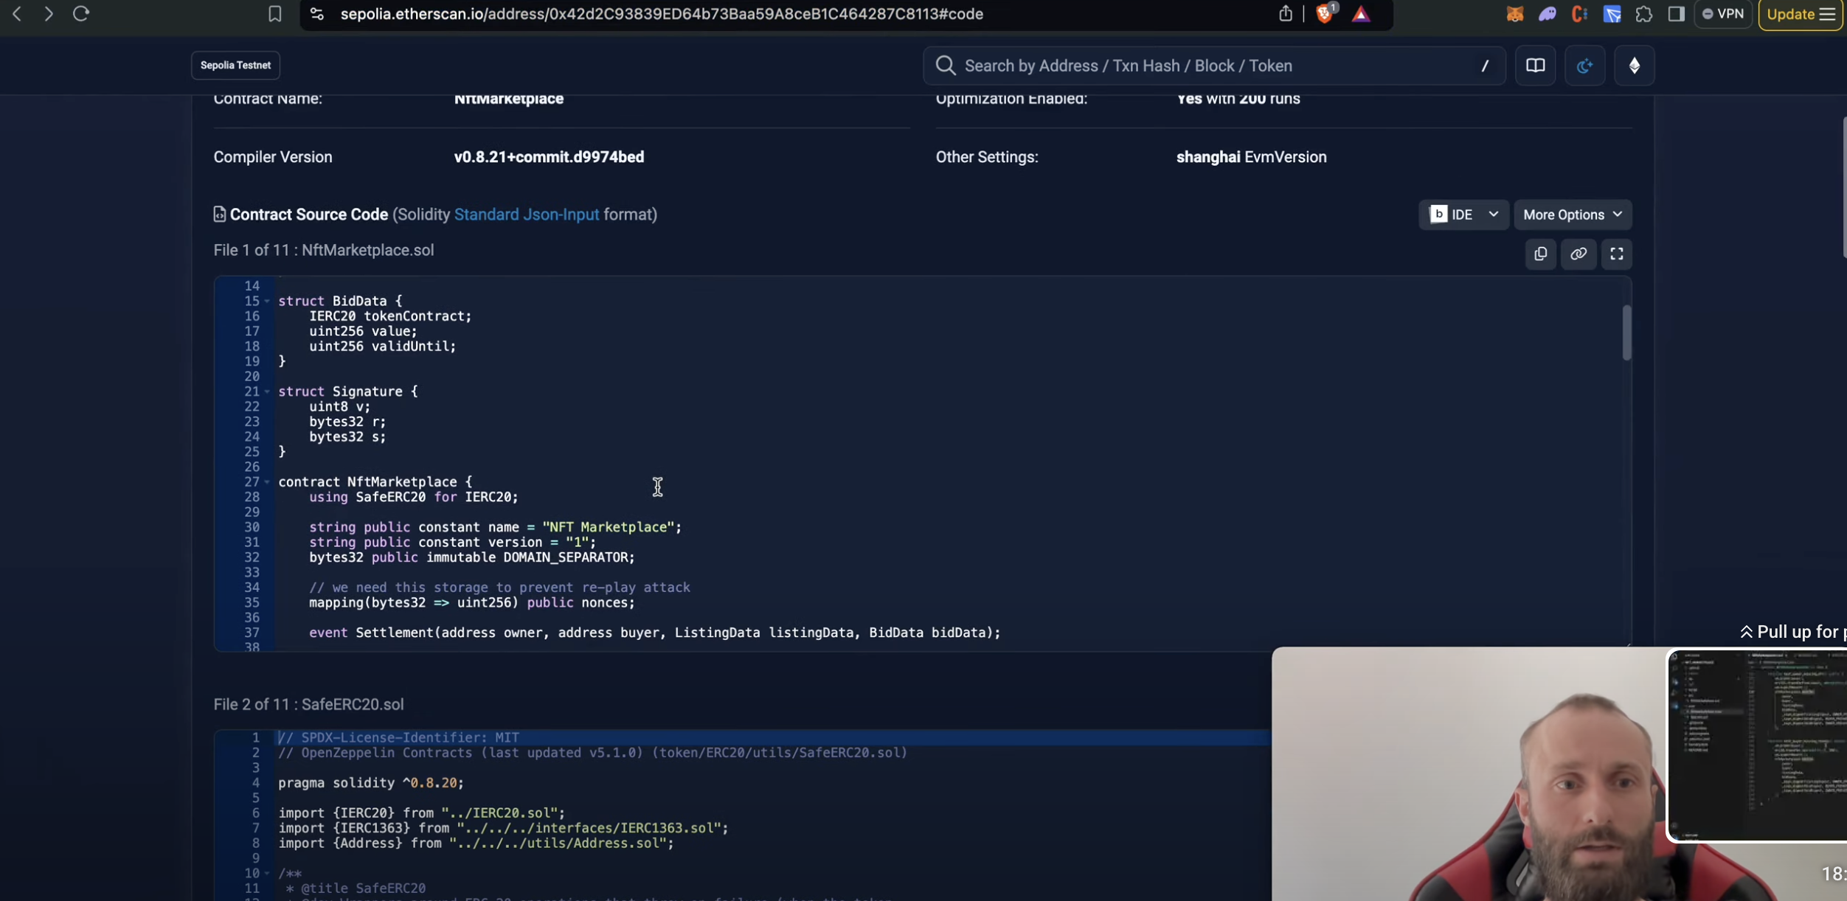
Task: Go back with browser back arrow
Action: coord(17,13)
